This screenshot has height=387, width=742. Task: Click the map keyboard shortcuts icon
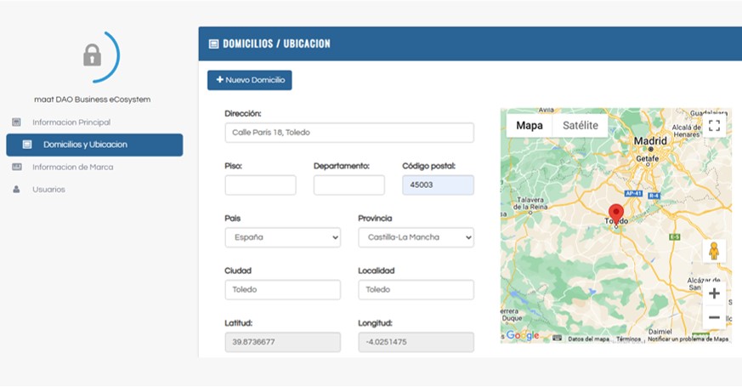click(x=557, y=339)
